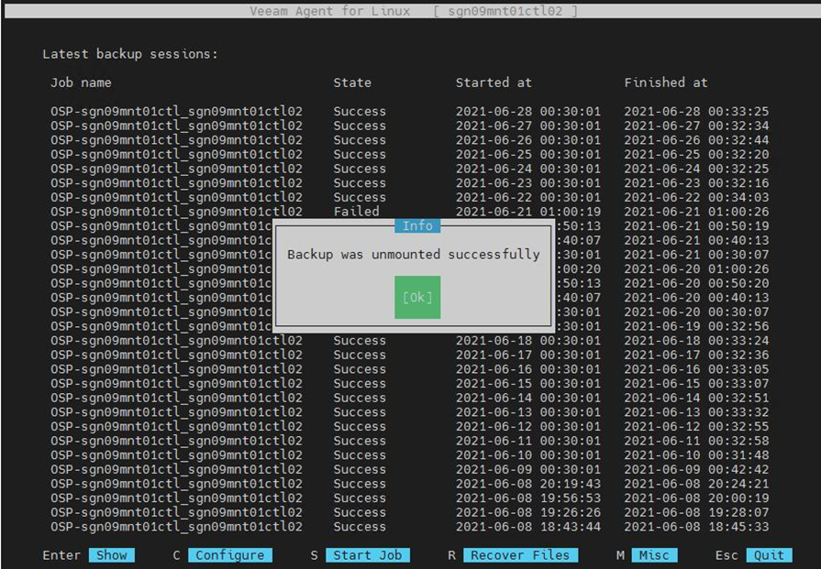Select Recover Files command

coord(520,555)
